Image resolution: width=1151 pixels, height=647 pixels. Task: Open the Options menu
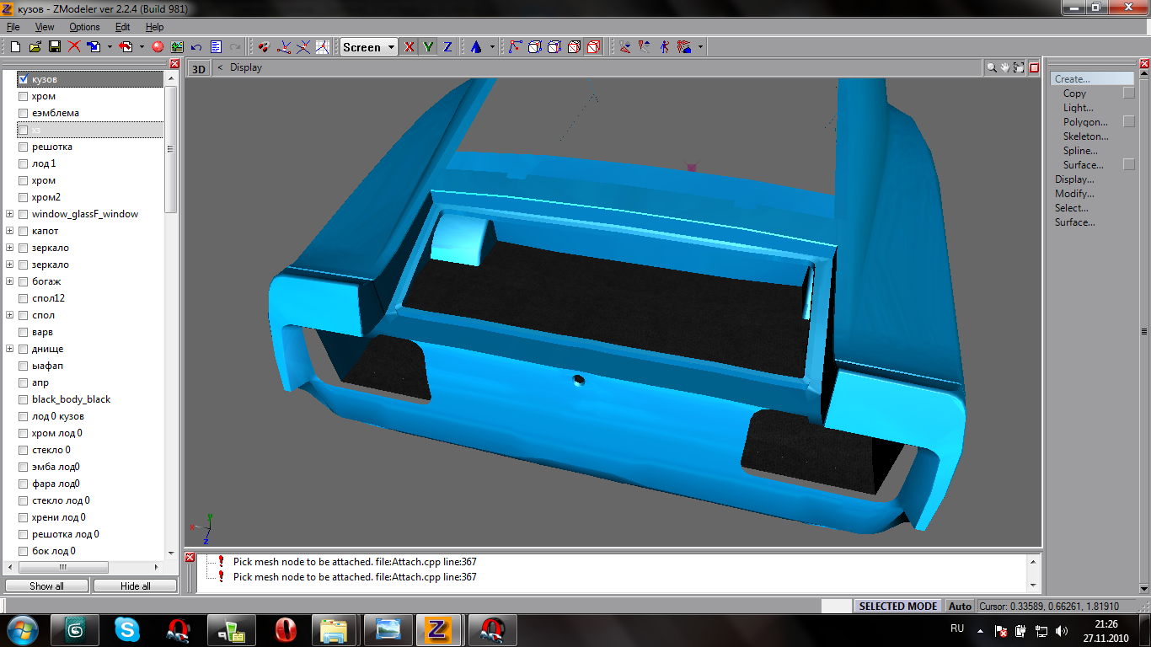click(84, 27)
